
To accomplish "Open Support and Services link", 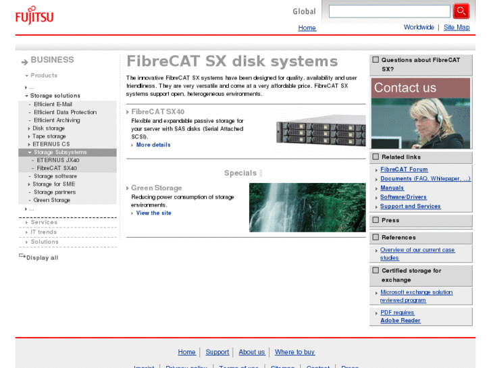I will click(x=410, y=207).
